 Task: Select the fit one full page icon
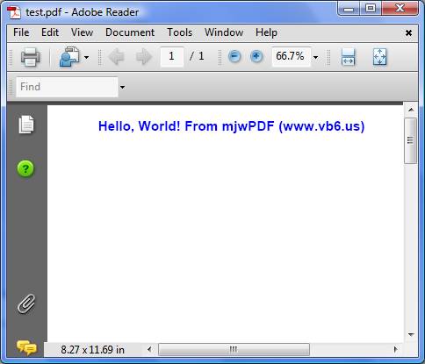pyautogui.click(x=379, y=57)
